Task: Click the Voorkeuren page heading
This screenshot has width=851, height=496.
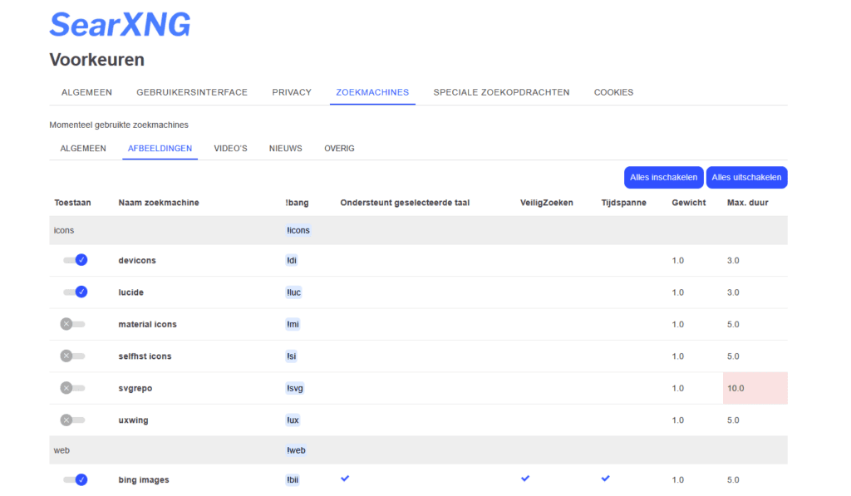Action: (97, 60)
